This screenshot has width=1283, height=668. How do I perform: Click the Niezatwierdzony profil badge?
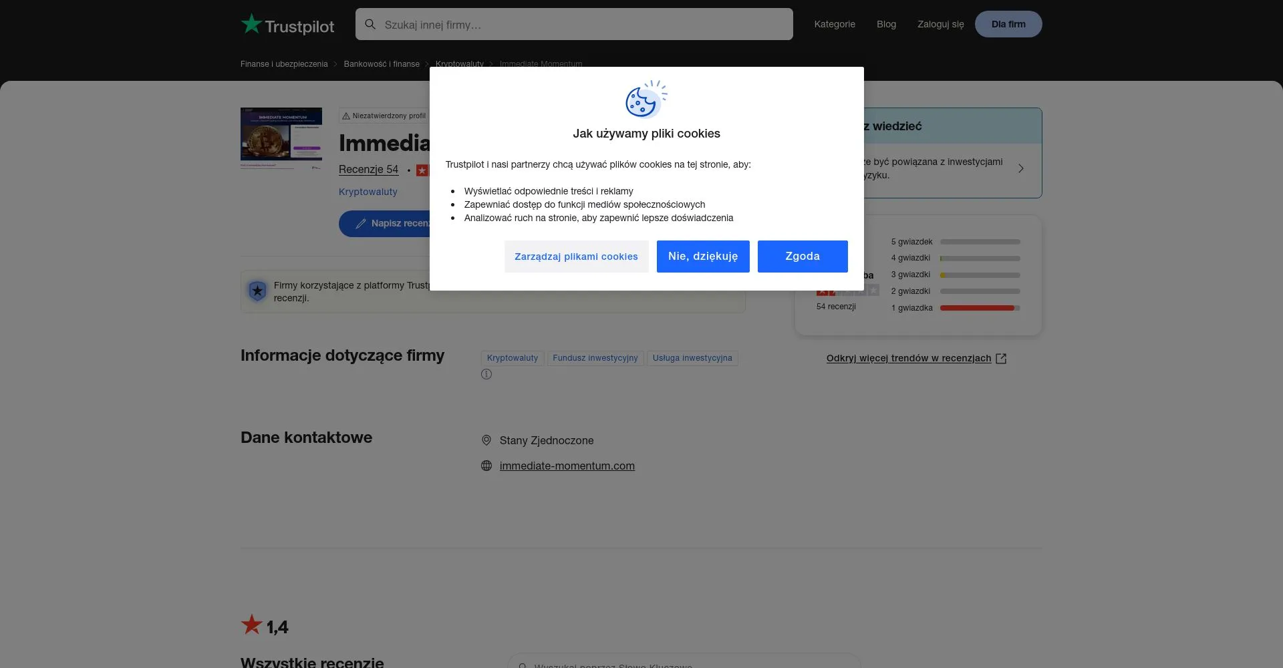click(x=384, y=116)
